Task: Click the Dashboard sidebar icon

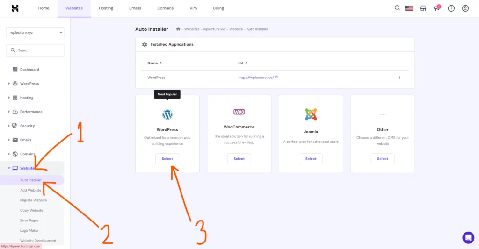Action: pyautogui.click(x=15, y=70)
